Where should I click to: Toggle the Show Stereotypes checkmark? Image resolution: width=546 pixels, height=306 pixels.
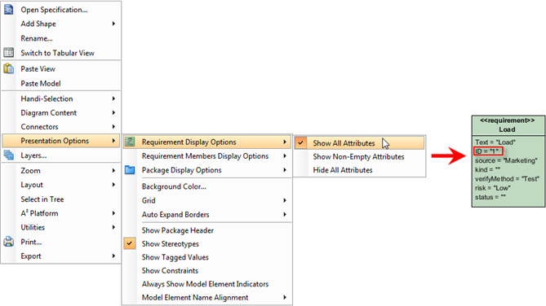point(130,243)
